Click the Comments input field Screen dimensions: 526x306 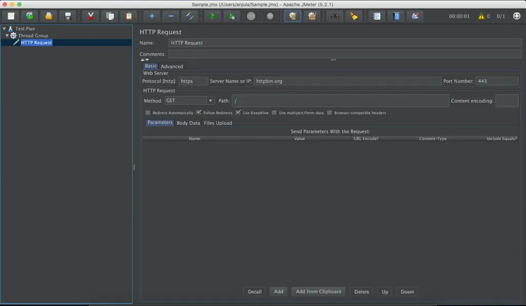(345, 54)
